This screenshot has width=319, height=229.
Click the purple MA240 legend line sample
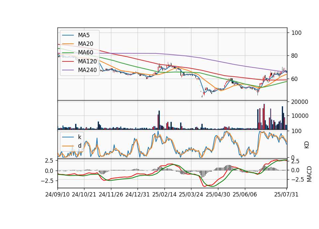tap(68, 70)
